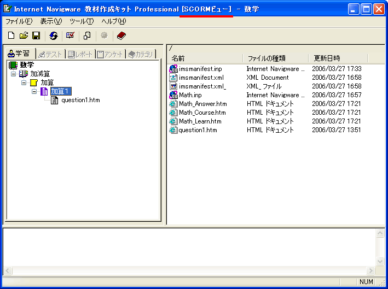Select the imsmanifest.inp file name
Screen dimensions: 388x289
pyautogui.click(x=200, y=69)
